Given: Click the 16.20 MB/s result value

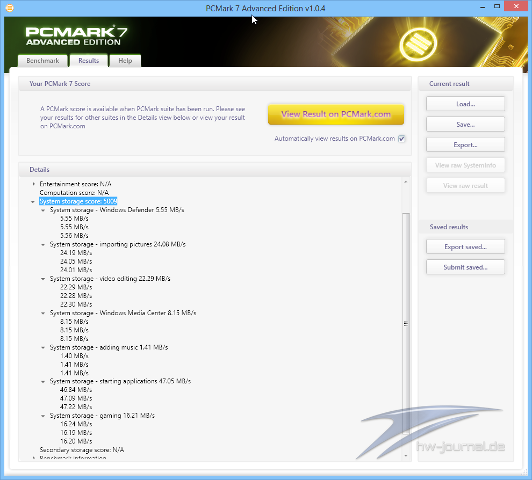Looking at the screenshot, I should [76, 441].
